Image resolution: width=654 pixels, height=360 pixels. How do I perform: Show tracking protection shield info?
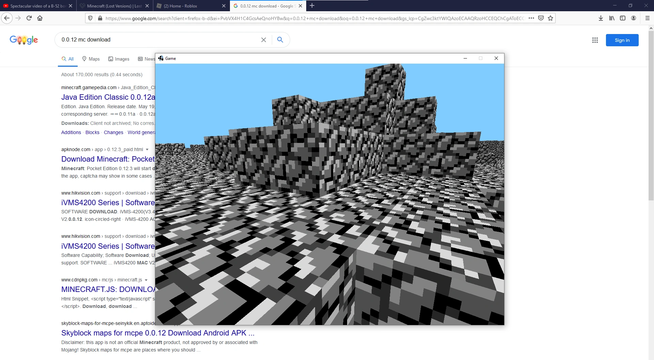pos(90,18)
